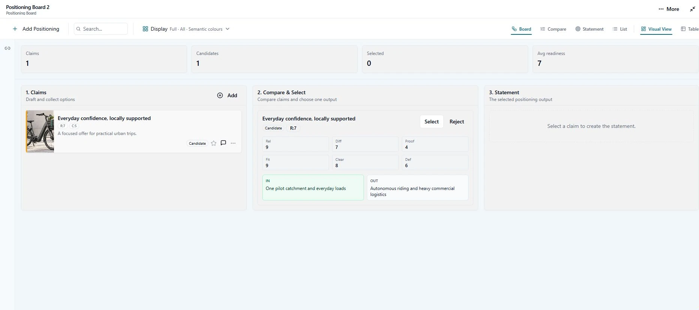The image size is (699, 310).
Task: Click the Diff score field showing 7
Action: (365, 144)
